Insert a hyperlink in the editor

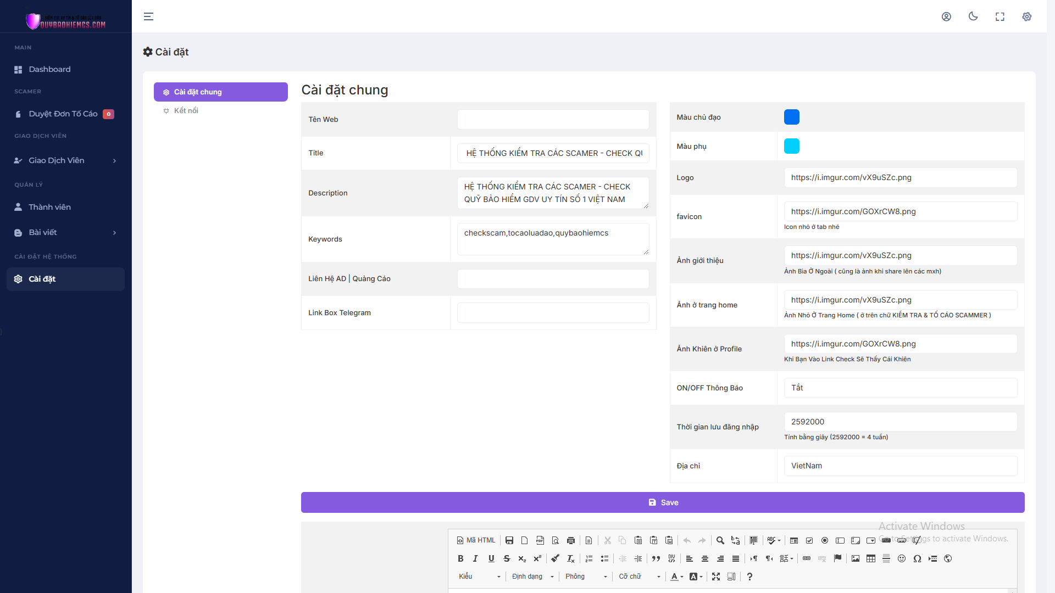[x=807, y=558]
